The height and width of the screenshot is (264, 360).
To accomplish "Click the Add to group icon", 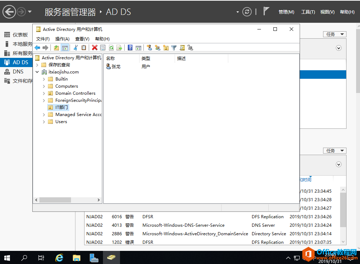I will click(190, 48).
